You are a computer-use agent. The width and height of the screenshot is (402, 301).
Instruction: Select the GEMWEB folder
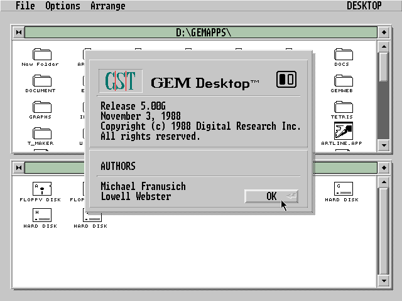344,81
